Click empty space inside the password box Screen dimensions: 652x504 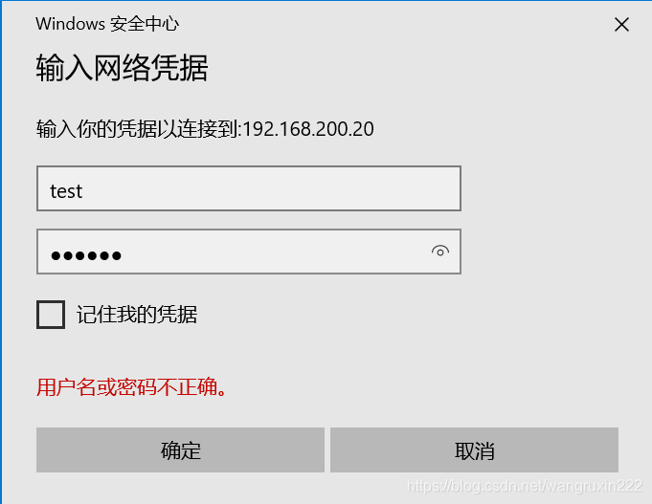click(275, 252)
